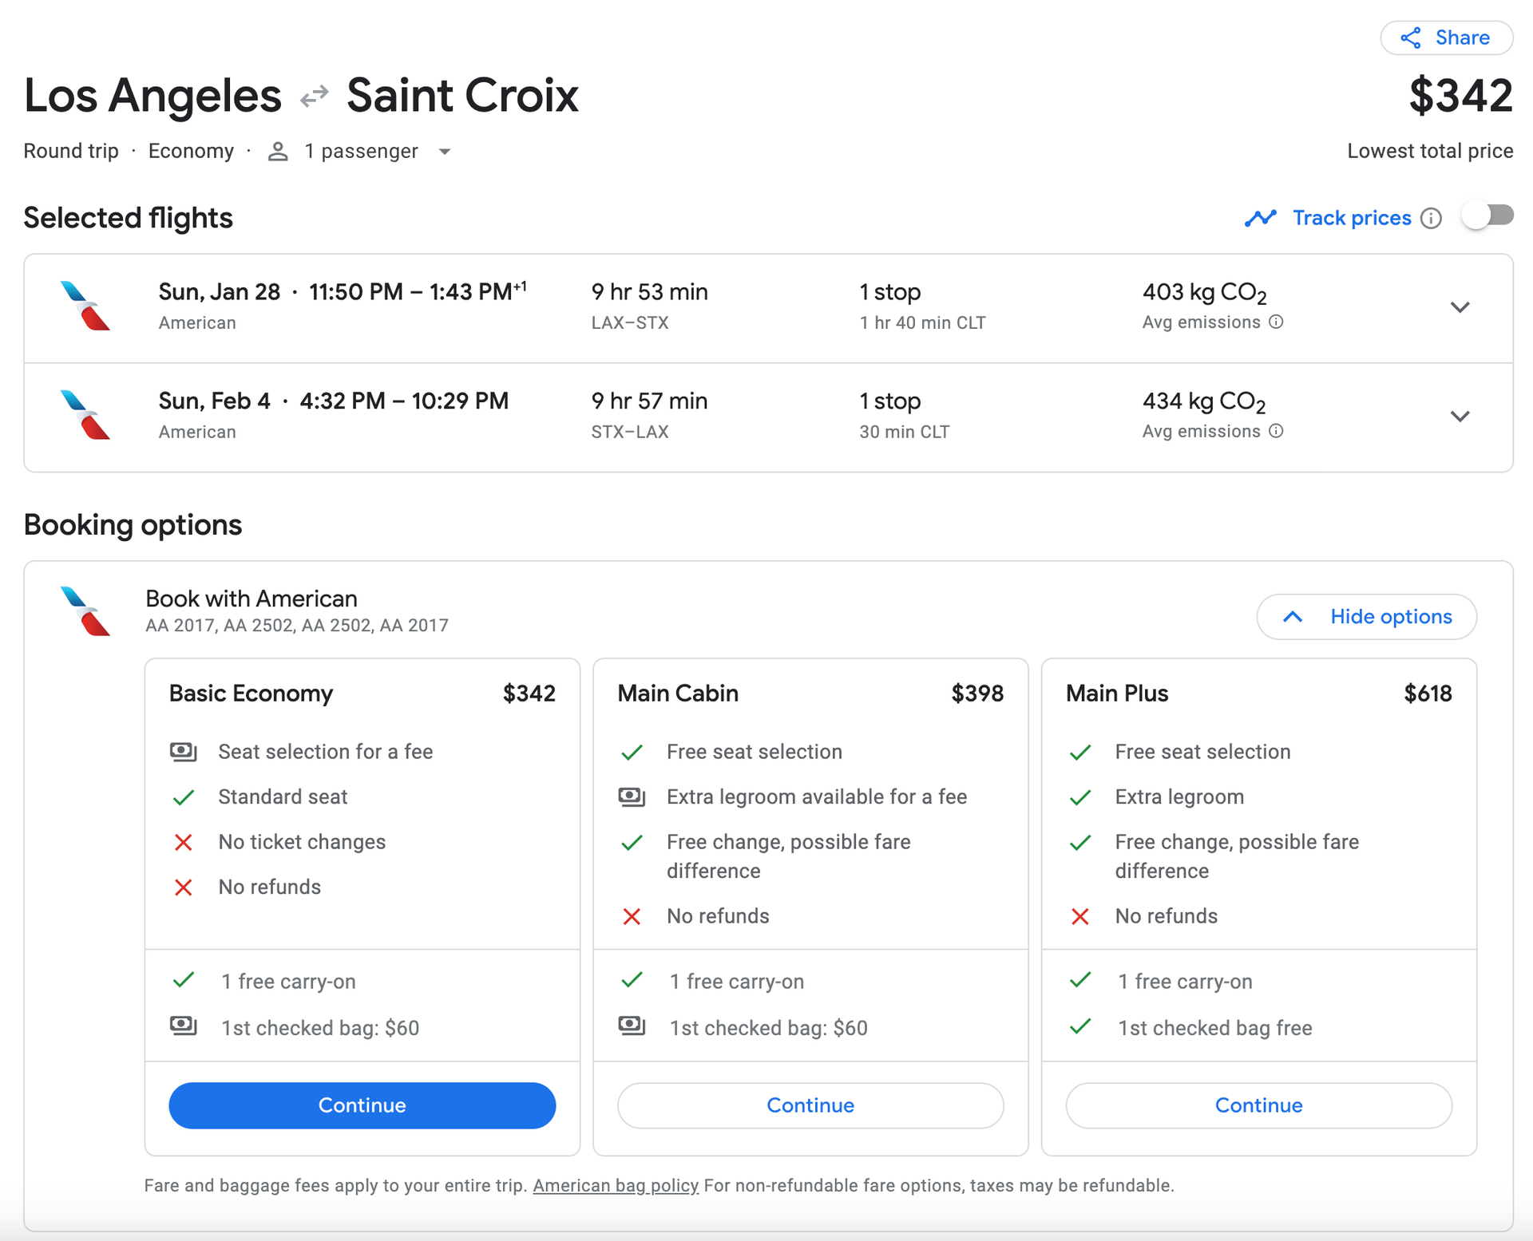
Task: Open the Track prices info tooltip
Action: tap(1432, 218)
